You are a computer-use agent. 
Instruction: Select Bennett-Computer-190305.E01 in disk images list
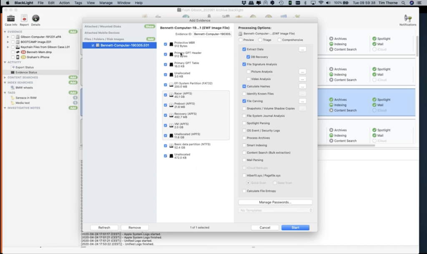tap(120, 45)
